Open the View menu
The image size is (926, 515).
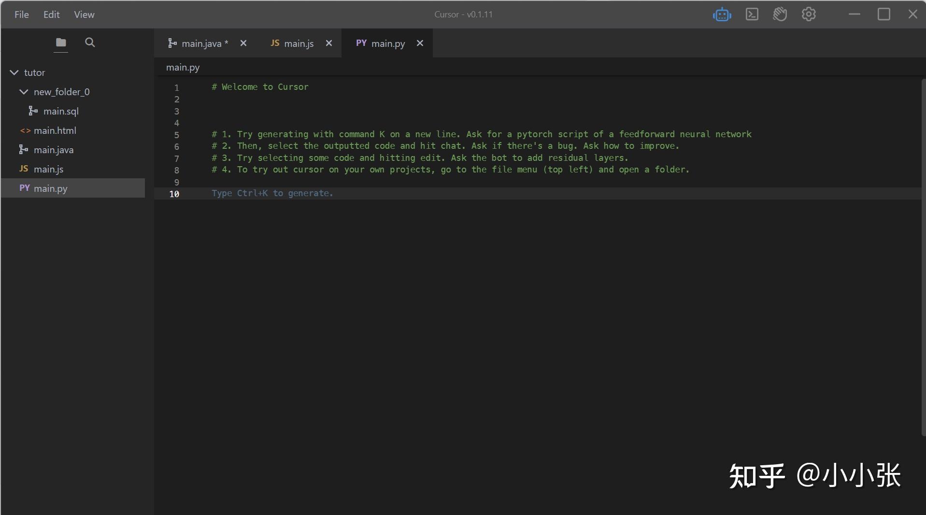[x=84, y=14]
